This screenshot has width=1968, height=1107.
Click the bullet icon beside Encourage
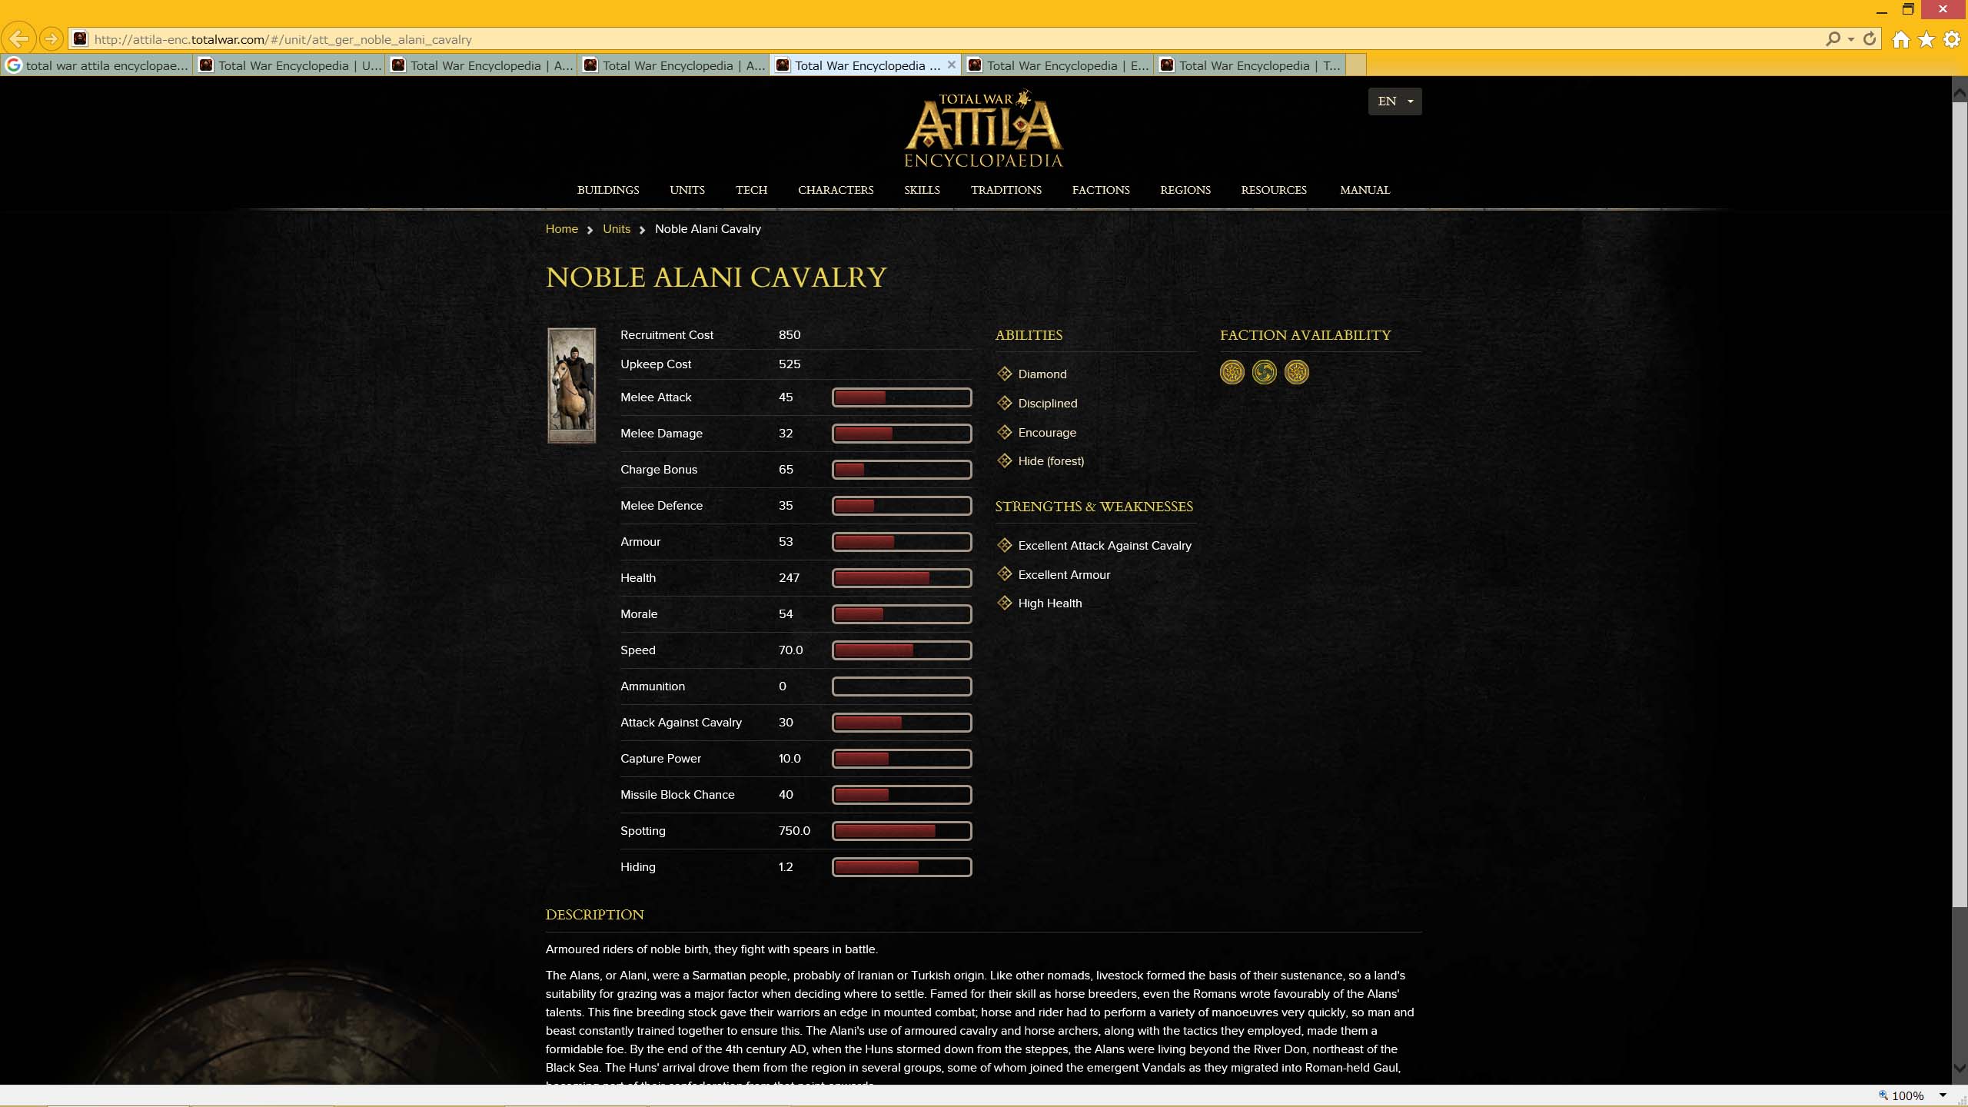[1004, 432]
